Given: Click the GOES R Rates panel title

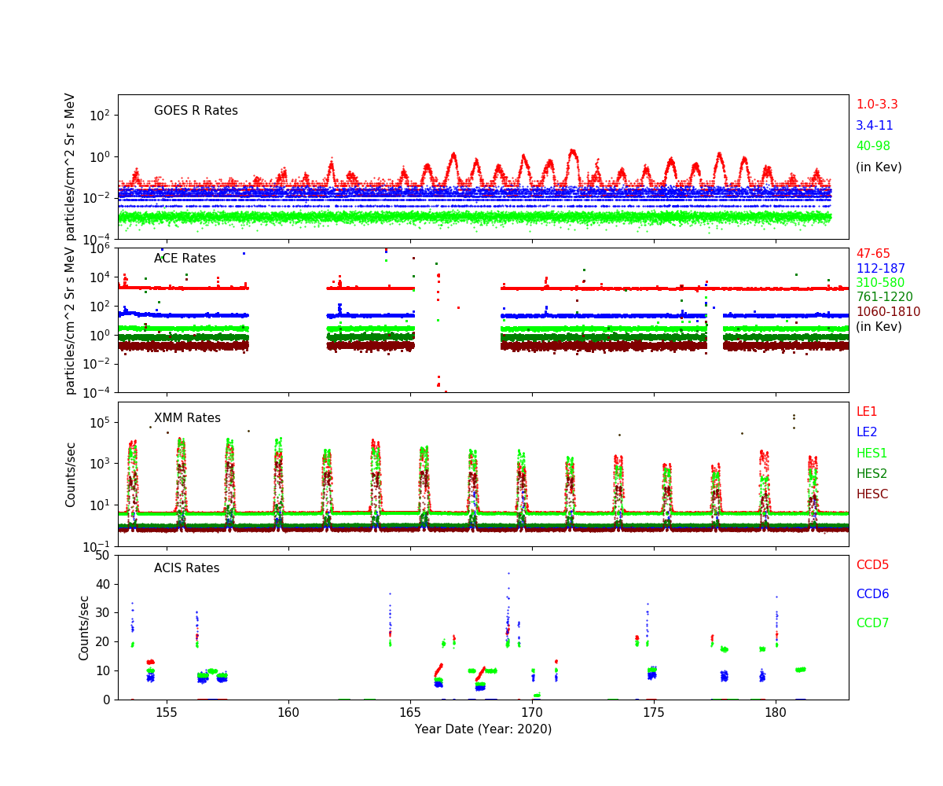Looking at the screenshot, I should coord(196,111).
